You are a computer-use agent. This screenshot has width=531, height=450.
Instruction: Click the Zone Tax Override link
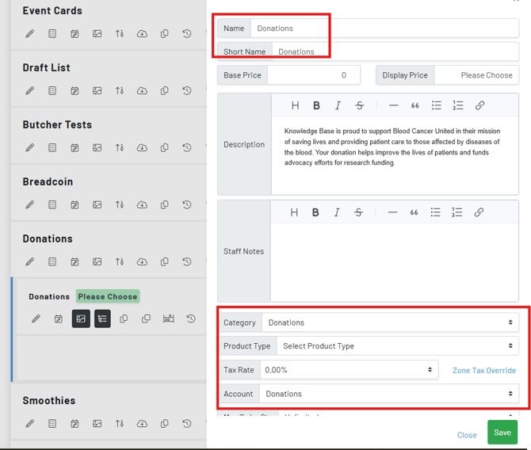(483, 370)
